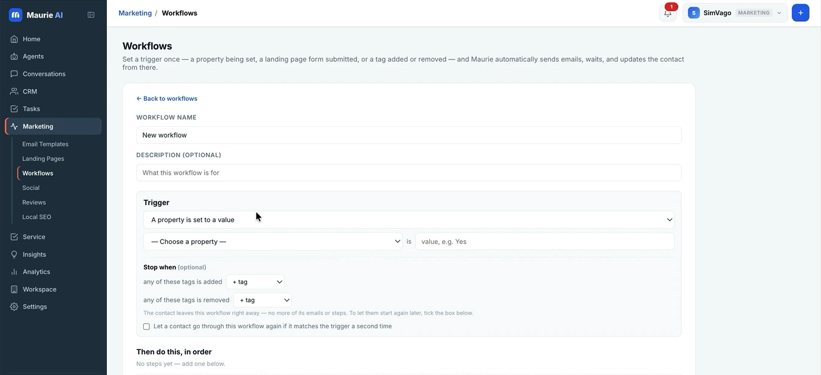This screenshot has height=375, width=821.
Task: Open the trigger type dropdown
Action: point(409,220)
